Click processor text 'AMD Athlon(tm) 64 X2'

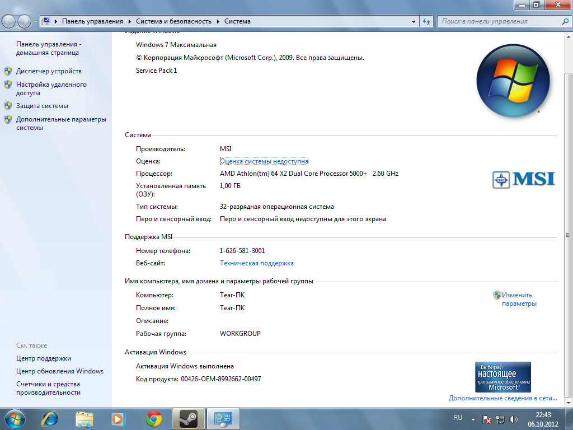(253, 174)
